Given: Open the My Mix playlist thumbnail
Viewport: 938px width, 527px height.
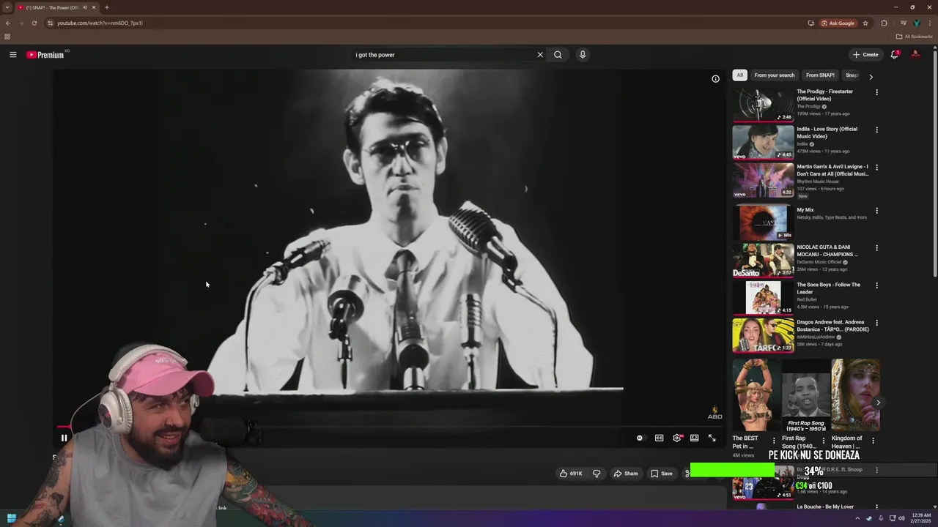Looking at the screenshot, I should pos(763,222).
